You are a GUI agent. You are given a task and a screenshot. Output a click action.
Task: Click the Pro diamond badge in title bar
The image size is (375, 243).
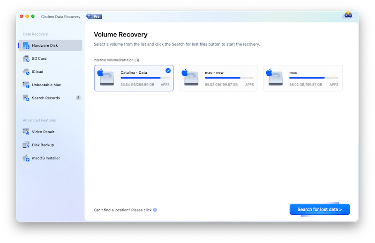point(94,16)
